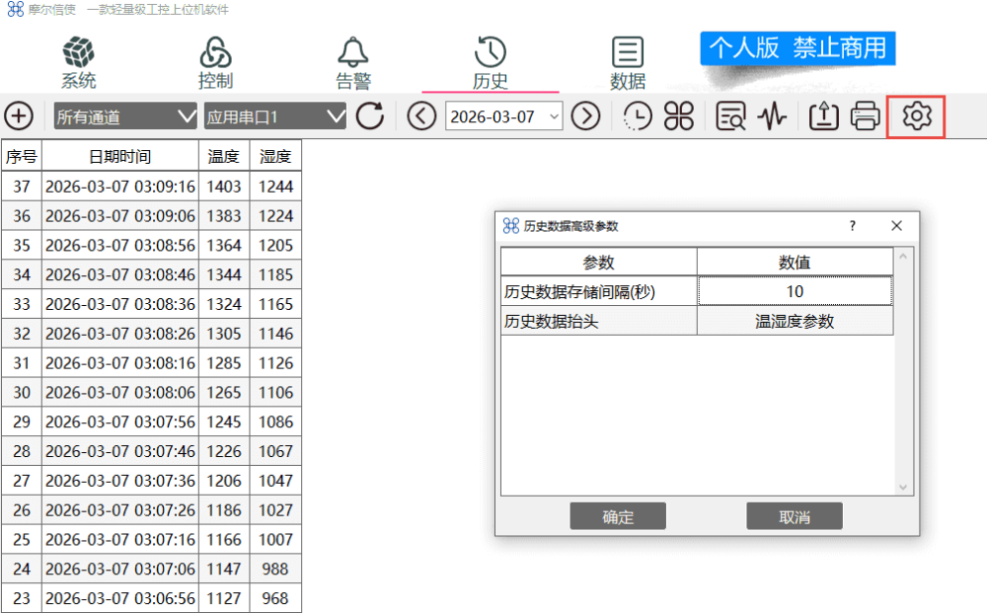Click the clock time-filter icon
This screenshot has width=987, height=613.
tap(638, 116)
